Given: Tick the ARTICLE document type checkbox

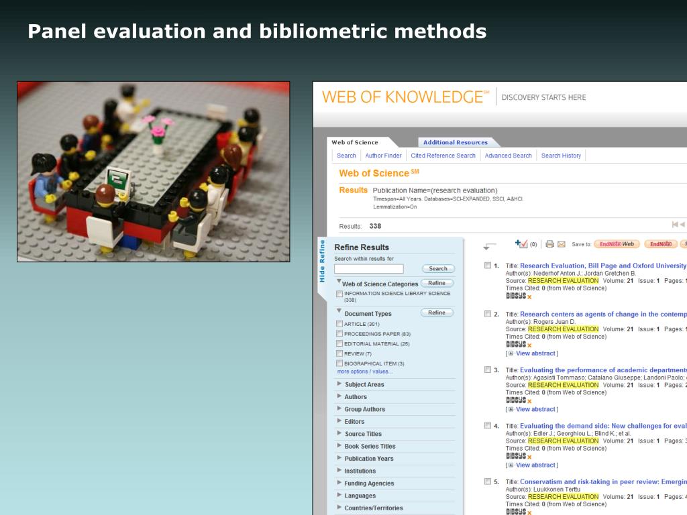Looking at the screenshot, I should coord(339,324).
